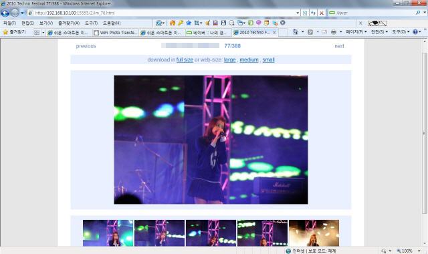
Task: Click the purple speech bubble icon
Action: point(259,23)
